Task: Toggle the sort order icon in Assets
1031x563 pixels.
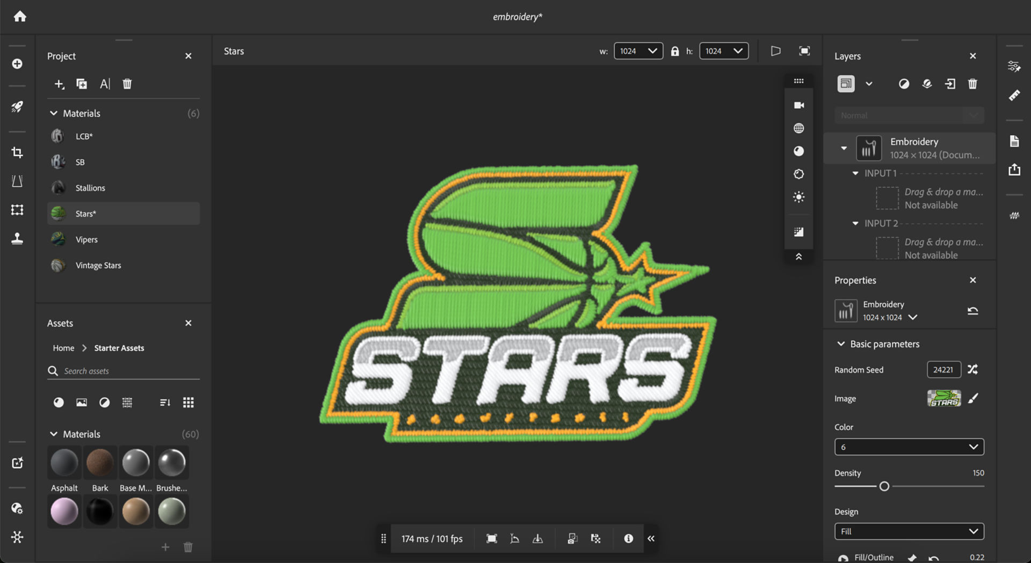Action: pos(165,403)
